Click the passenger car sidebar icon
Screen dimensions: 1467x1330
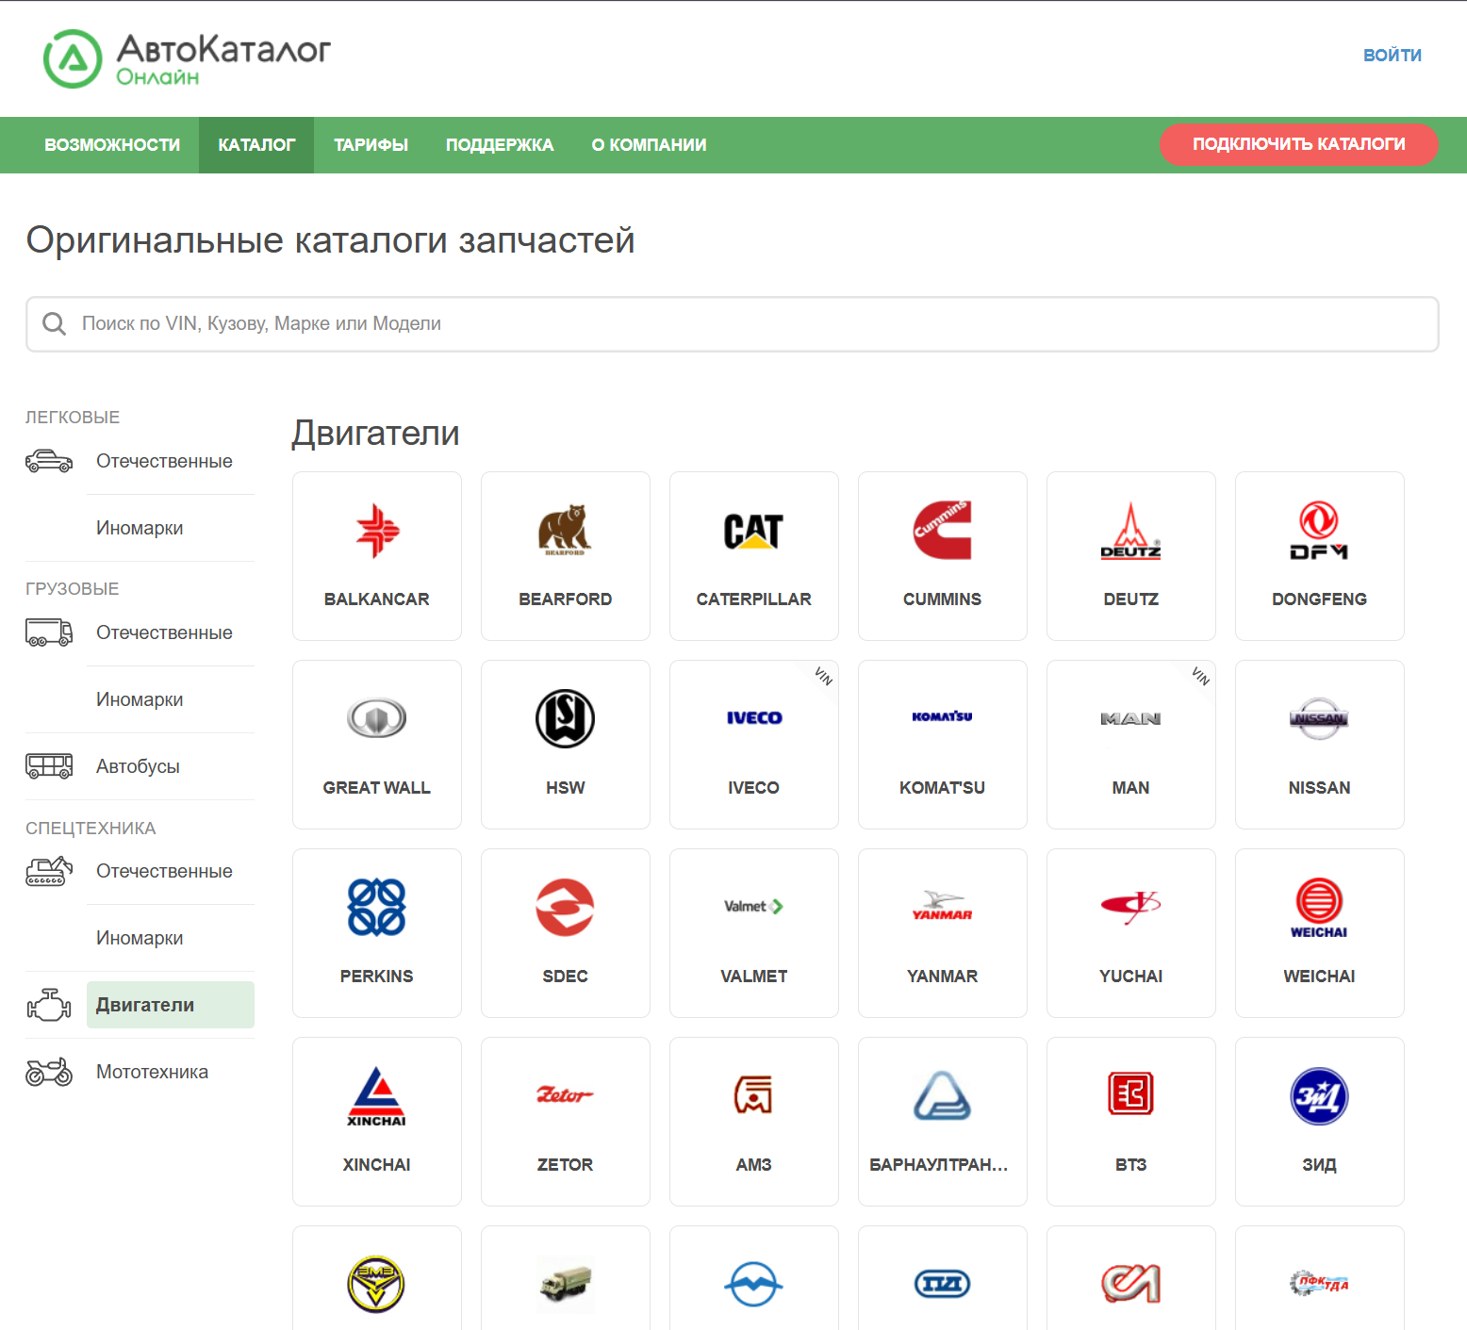[49, 461]
